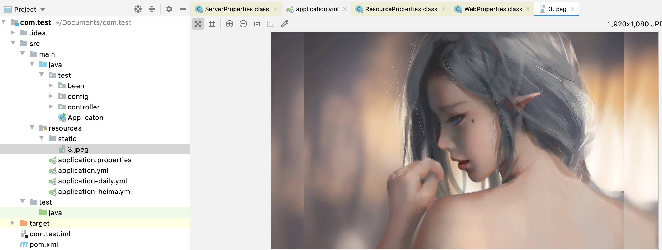Zoom out of the image
The width and height of the screenshot is (662, 250).
click(243, 24)
